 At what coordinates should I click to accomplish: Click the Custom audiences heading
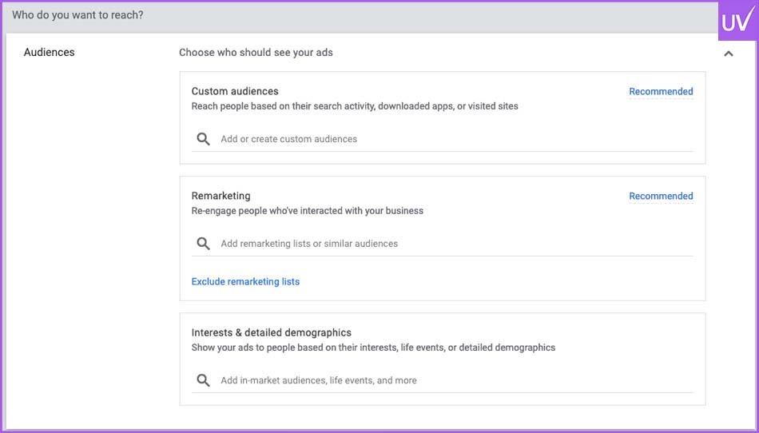click(235, 91)
